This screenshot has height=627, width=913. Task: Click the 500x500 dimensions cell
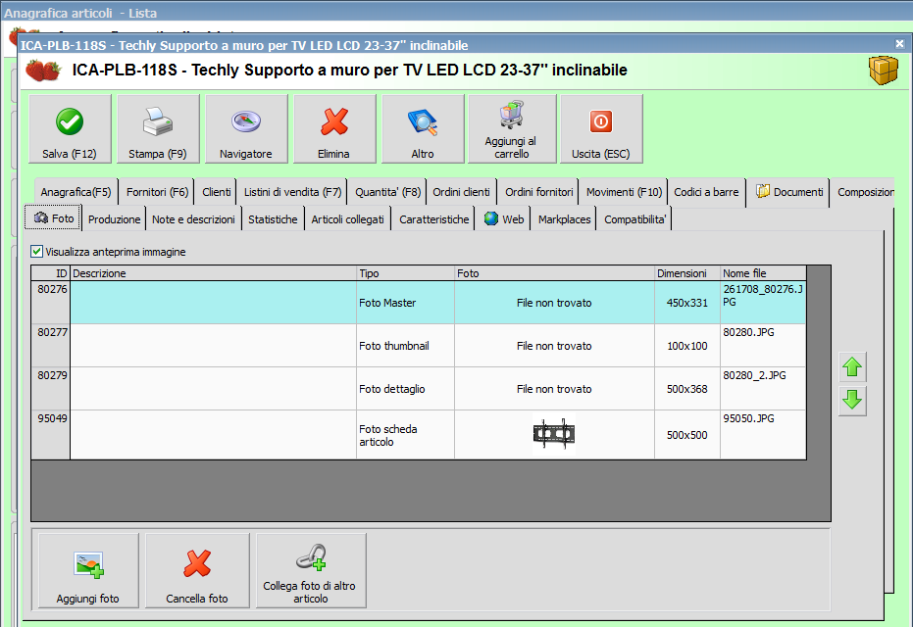(x=687, y=435)
